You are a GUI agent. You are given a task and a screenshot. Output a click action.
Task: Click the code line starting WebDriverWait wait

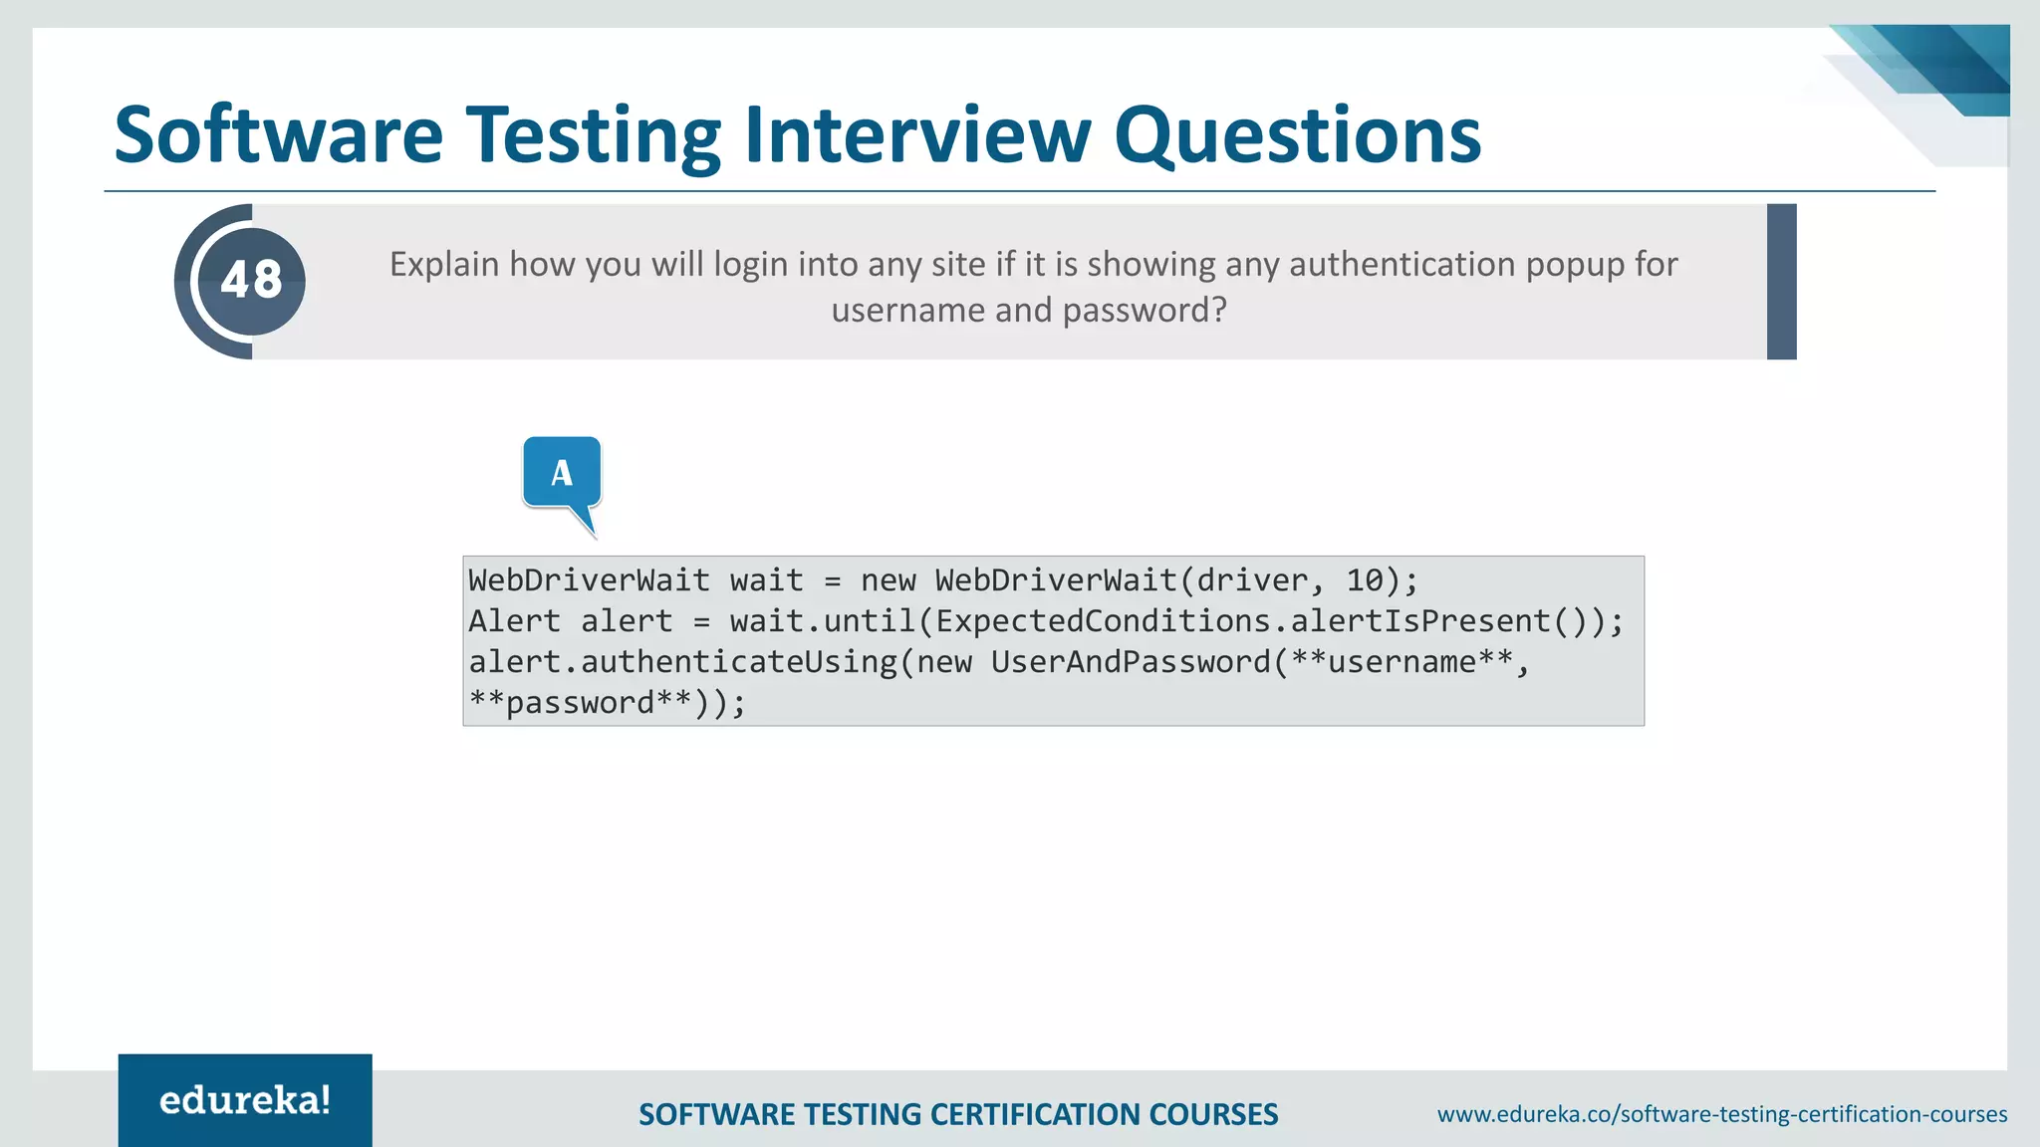pos(943,579)
